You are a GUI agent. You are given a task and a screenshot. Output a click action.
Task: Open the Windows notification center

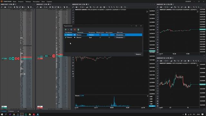coord(202,114)
